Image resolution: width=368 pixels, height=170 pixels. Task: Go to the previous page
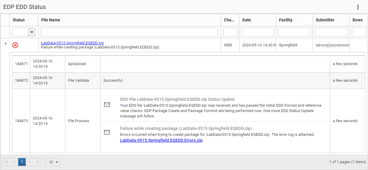14,162
